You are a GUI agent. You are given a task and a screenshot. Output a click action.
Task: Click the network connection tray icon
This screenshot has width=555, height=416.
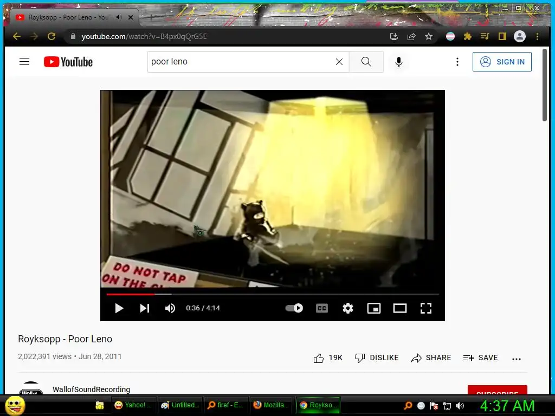pos(447,406)
